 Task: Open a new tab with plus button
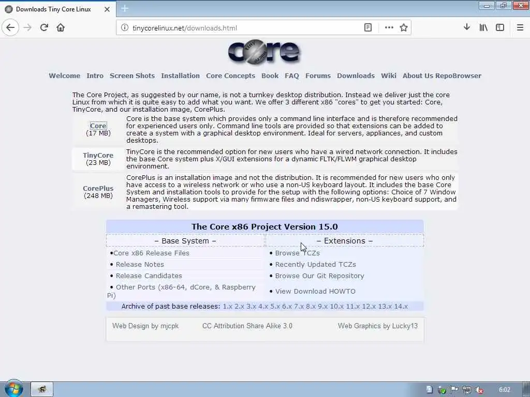click(124, 9)
